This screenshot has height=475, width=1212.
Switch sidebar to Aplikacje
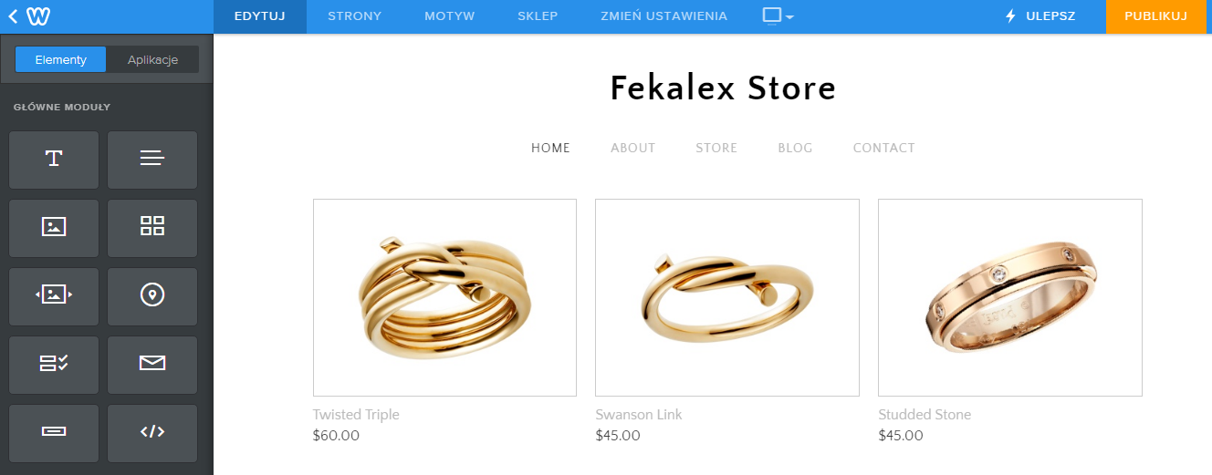152,60
